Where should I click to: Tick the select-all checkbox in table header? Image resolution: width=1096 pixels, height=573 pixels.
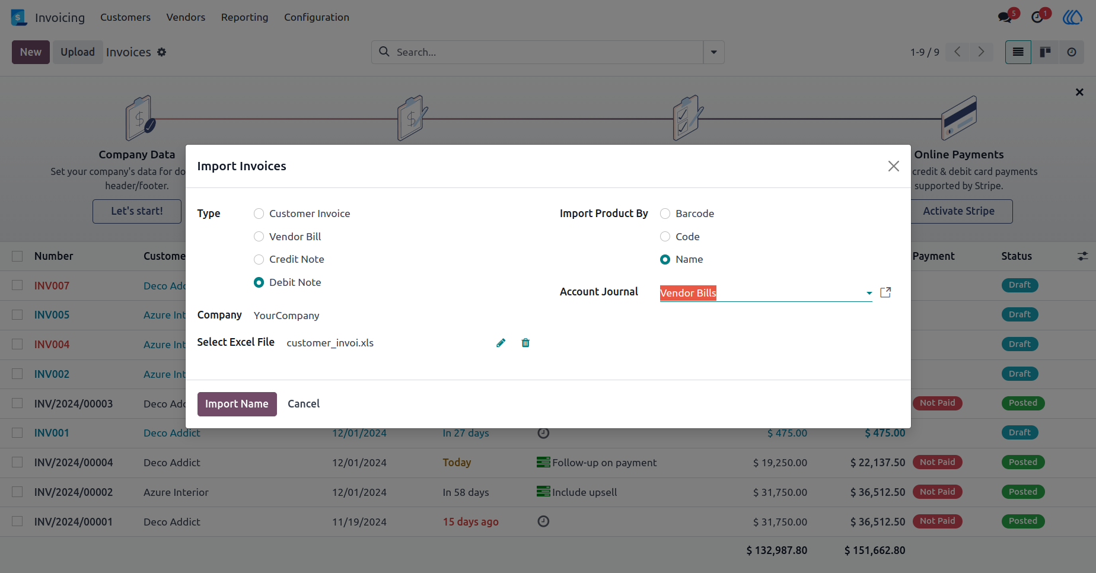click(x=17, y=256)
